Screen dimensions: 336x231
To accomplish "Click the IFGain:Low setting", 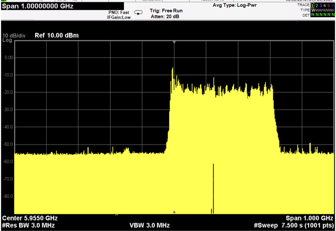I will pyautogui.click(x=118, y=17).
